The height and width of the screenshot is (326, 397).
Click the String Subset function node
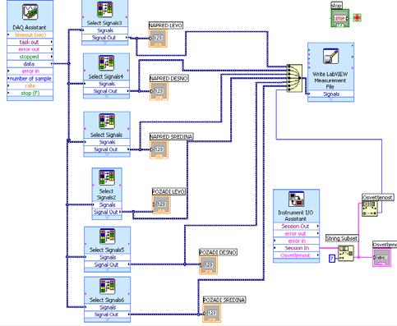click(x=346, y=253)
